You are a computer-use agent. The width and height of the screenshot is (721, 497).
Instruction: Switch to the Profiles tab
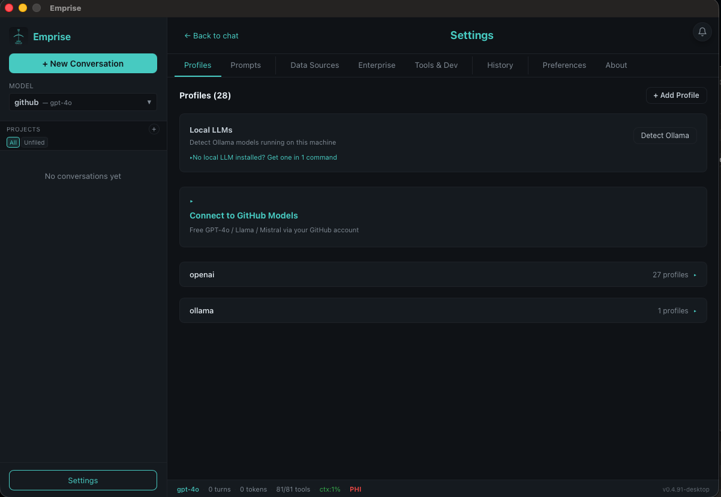198,65
